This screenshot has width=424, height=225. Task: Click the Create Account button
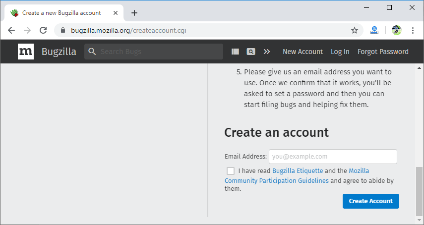coord(371,201)
